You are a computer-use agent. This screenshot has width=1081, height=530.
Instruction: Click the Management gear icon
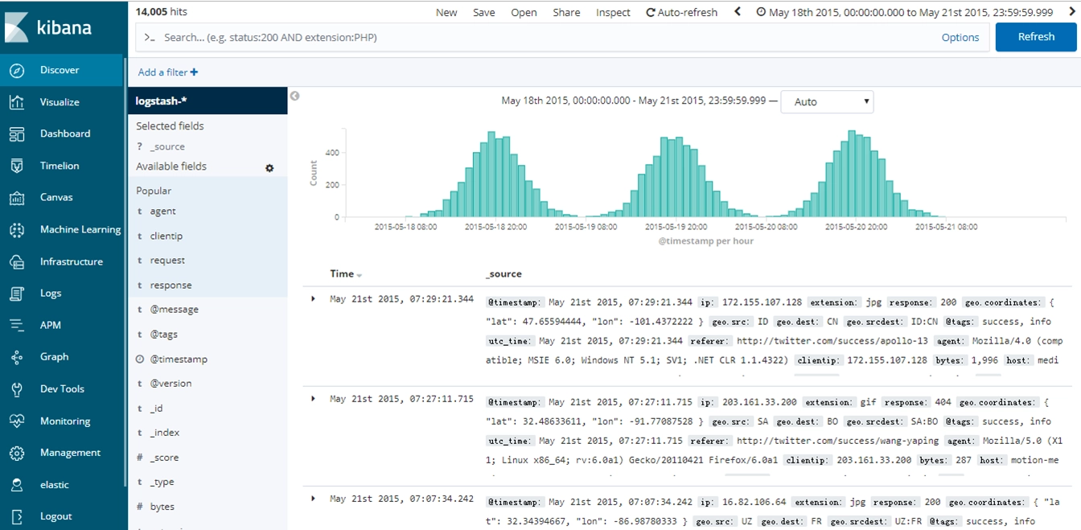point(17,453)
